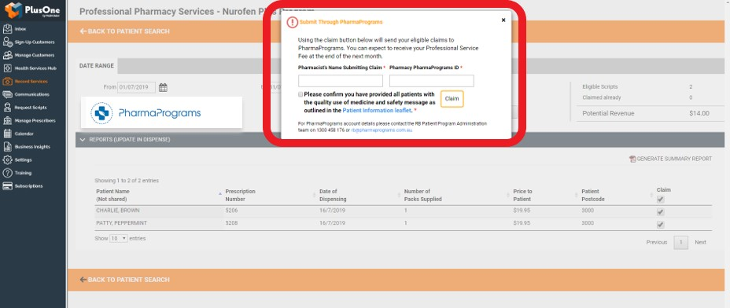Open the Patient Information leaflet link
730x308 pixels.
[x=377, y=111]
